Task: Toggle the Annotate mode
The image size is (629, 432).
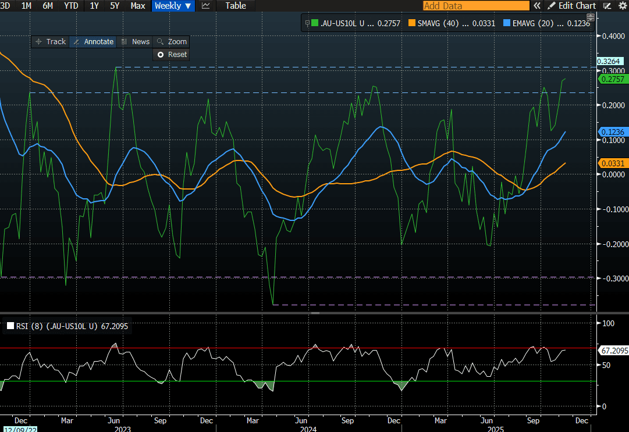Action: pyautogui.click(x=93, y=42)
